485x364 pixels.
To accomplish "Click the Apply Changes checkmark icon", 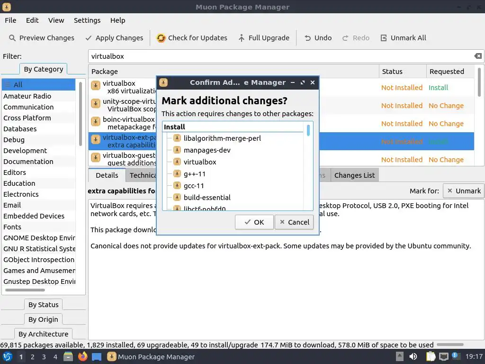I will click(x=89, y=38).
